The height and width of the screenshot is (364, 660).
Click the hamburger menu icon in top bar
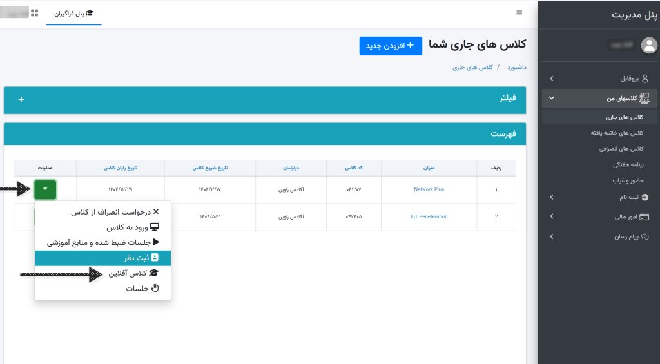tap(519, 13)
